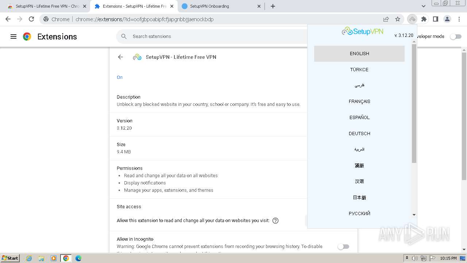Click popup scrollbar down arrow
The height and width of the screenshot is (263, 467).
click(x=414, y=215)
